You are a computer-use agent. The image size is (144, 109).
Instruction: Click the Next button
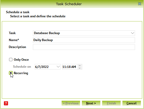tap(91, 103)
